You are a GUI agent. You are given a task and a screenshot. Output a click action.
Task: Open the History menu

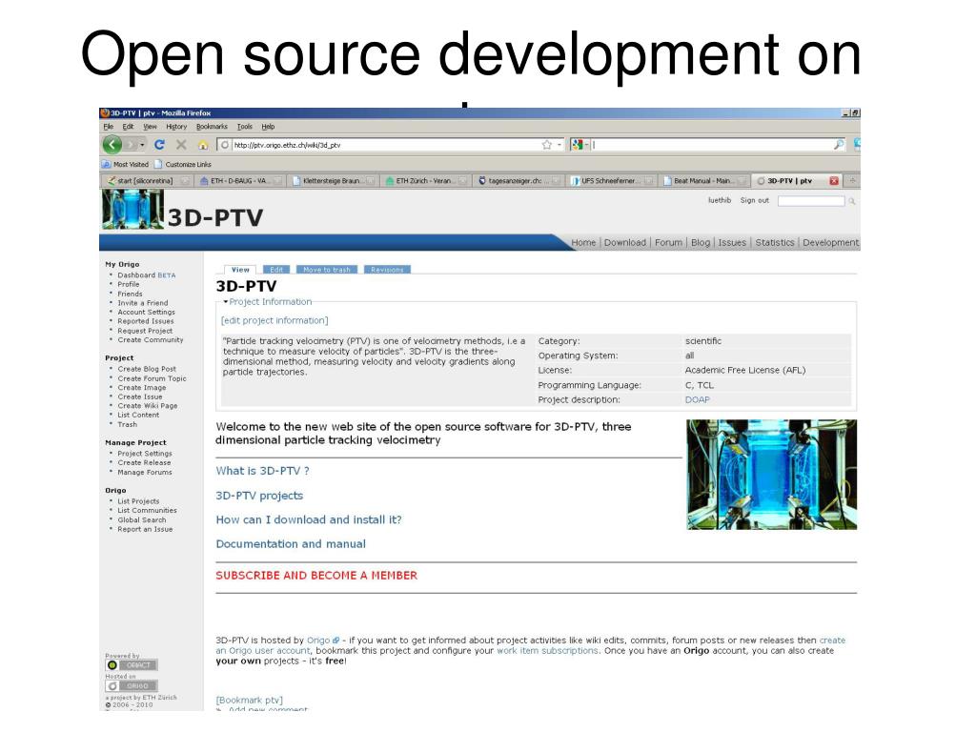click(176, 127)
